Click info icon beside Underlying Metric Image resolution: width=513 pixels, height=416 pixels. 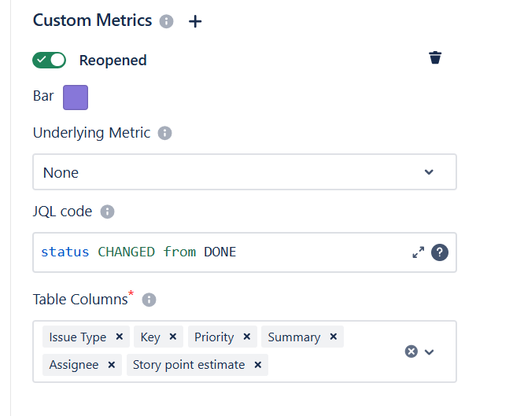click(x=164, y=133)
